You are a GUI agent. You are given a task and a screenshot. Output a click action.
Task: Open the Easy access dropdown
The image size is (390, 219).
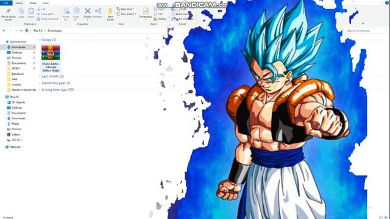127,14
